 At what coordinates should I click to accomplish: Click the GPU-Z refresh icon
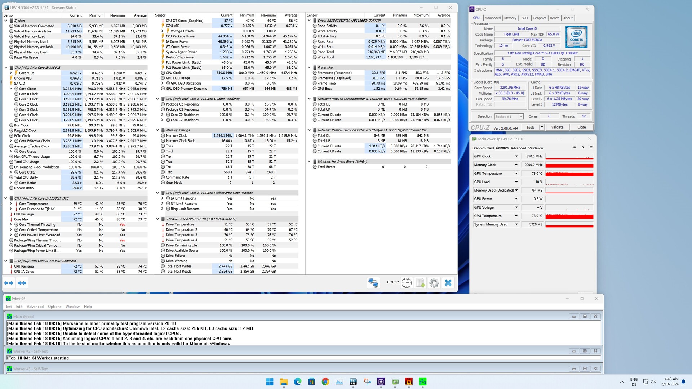tap(582, 147)
